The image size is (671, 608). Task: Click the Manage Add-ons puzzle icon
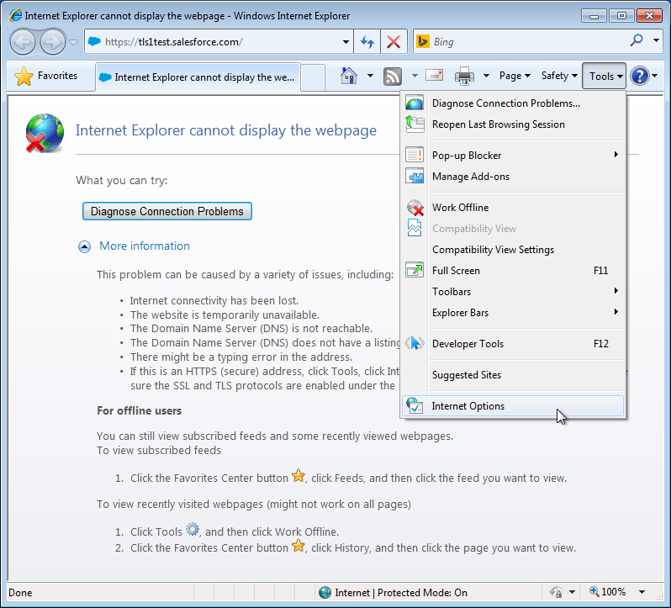coord(415,176)
